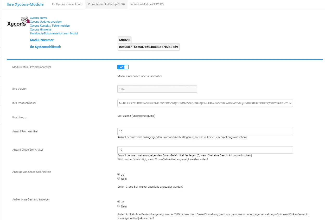This screenshot has width=325, height=220.
Task: Select Ja for Anzeige von Cross-Sell-Artikeln
Action: (119, 174)
